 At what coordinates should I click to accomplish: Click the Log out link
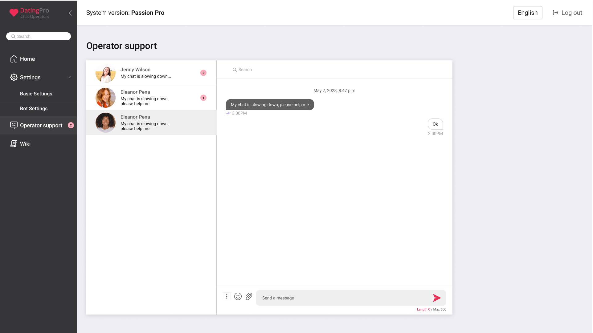pyautogui.click(x=572, y=13)
